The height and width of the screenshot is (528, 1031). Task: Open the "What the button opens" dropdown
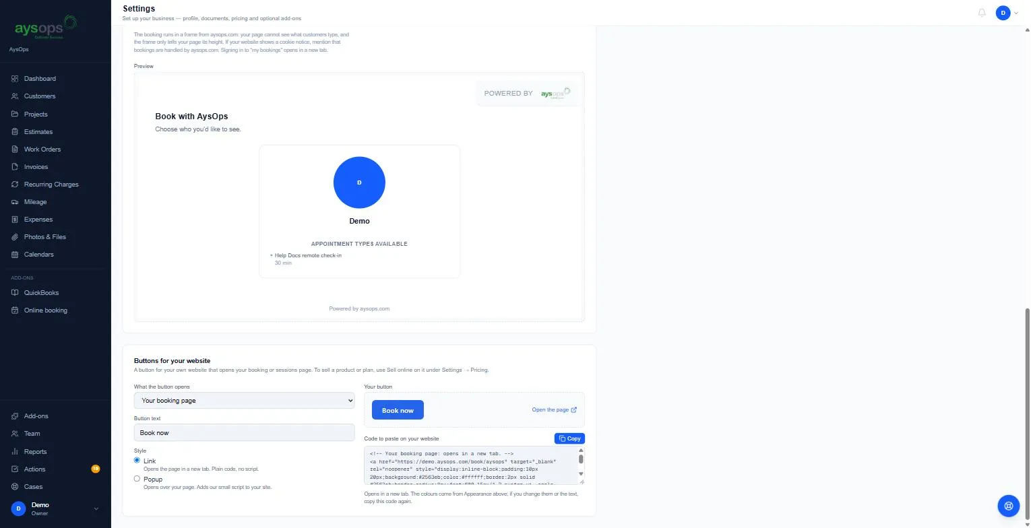coord(244,401)
